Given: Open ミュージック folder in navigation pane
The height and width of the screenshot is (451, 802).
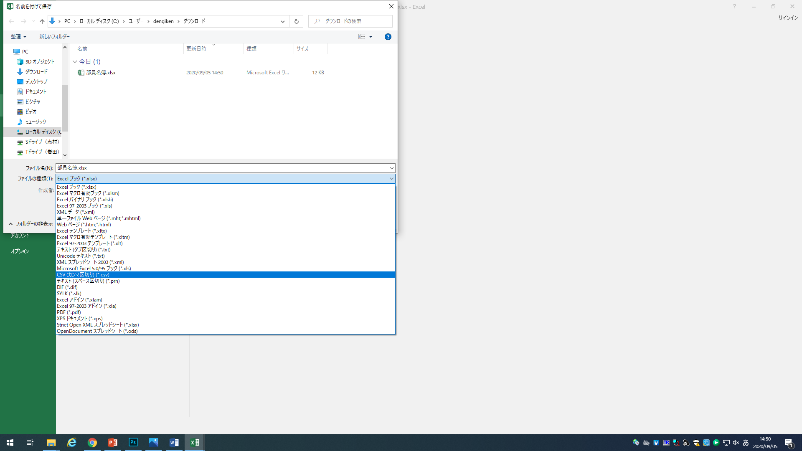Looking at the screenshot, I should tap(32, 122).
